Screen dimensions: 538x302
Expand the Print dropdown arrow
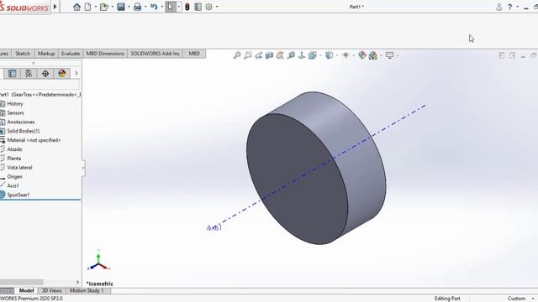pyautogui.click(x=145, y=7)
